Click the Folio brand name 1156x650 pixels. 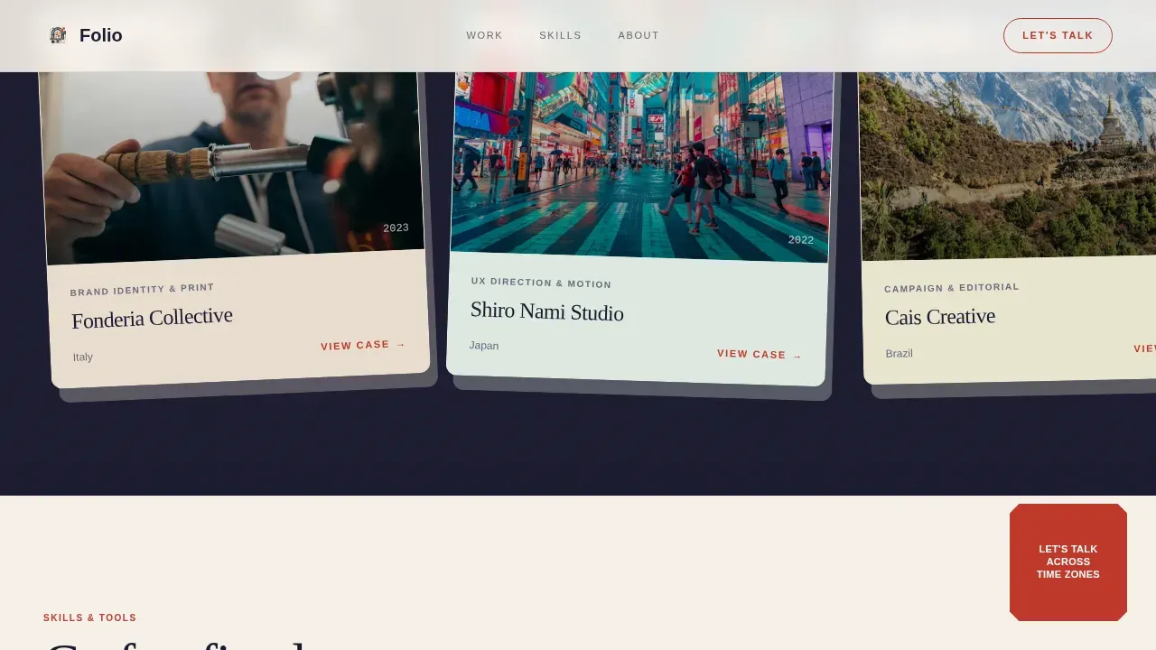(x=100, y=35)
